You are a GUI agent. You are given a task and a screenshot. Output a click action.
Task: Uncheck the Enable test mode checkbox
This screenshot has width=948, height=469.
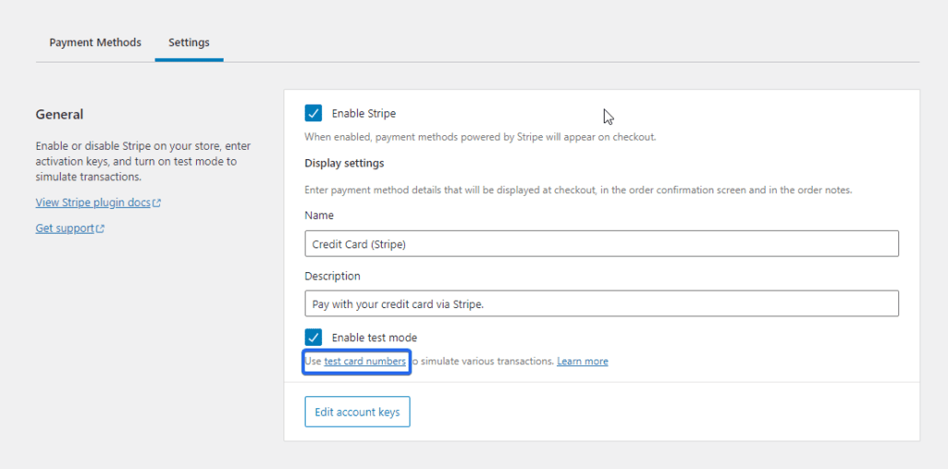[313, 337]
